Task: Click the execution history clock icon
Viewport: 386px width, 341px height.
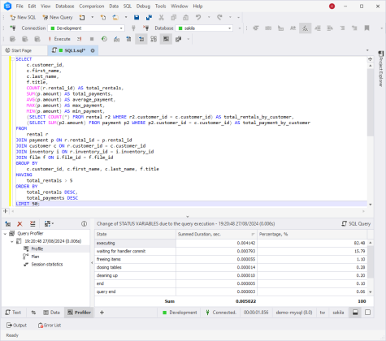Action: (x=104, y=39)
